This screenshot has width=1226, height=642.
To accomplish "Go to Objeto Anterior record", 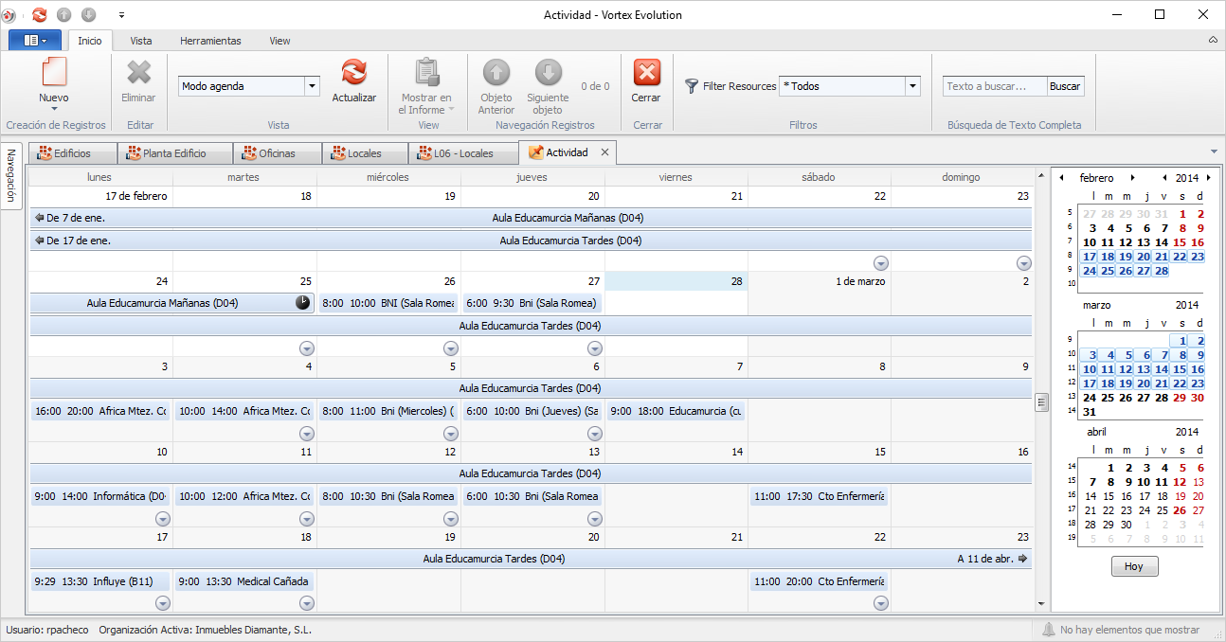I will pyautogui.click(x=496, y=72).
